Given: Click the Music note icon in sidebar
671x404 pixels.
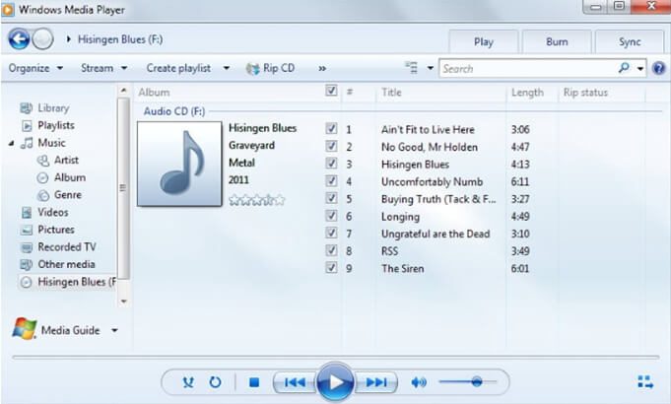Looking at the screenshot, I should (27, 143).
